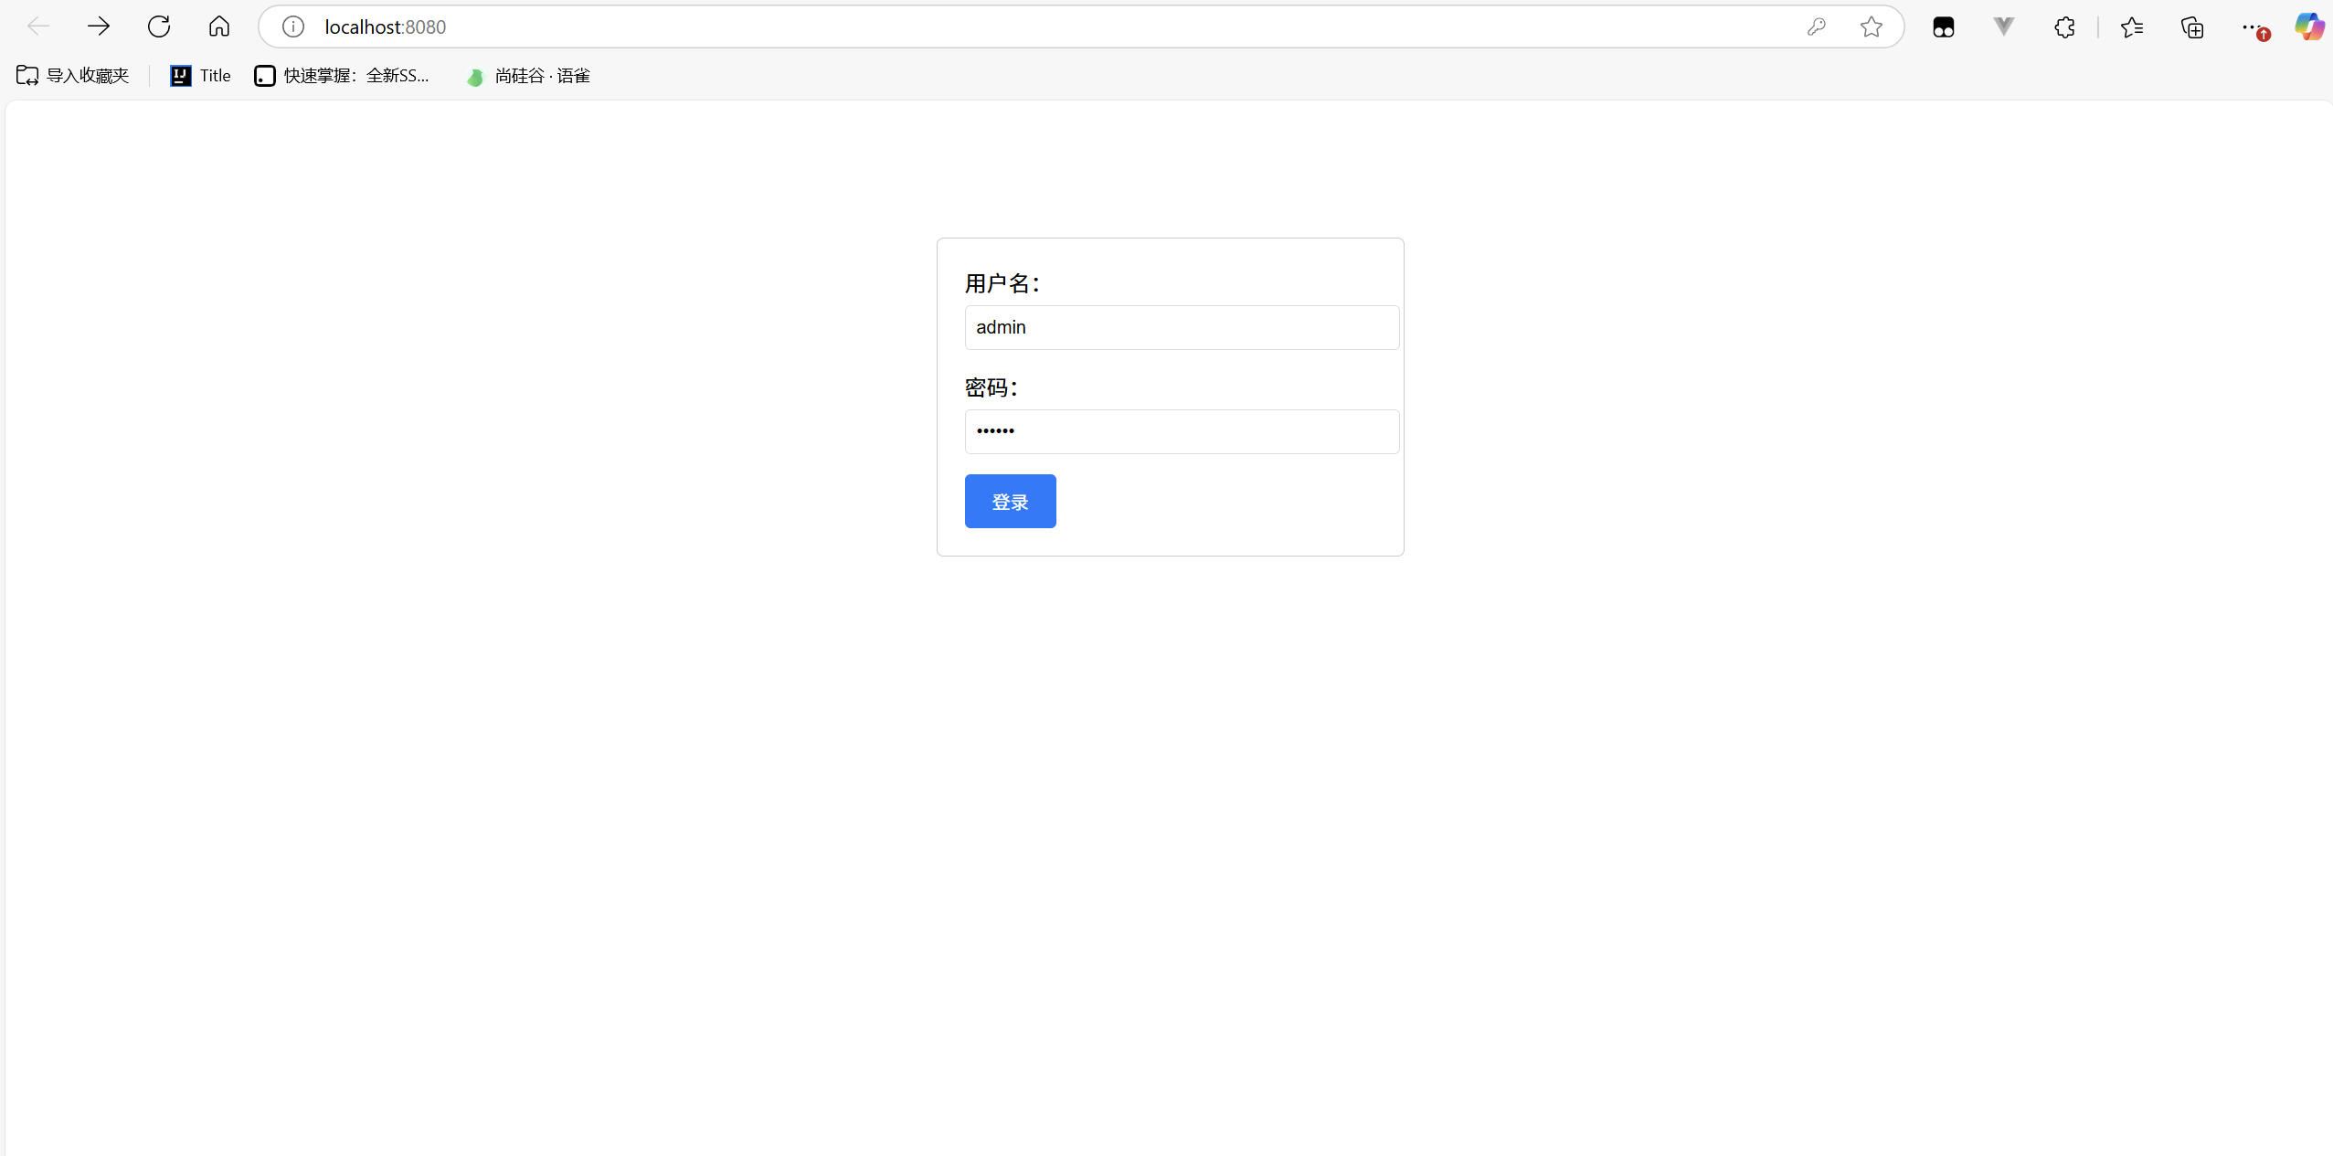View site information icon in address bar
This screenshot has width=2333, height=1156.
click(x=292, y=27)
